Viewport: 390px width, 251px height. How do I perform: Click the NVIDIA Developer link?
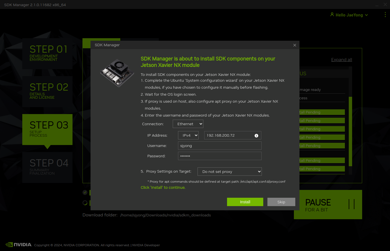146,245
